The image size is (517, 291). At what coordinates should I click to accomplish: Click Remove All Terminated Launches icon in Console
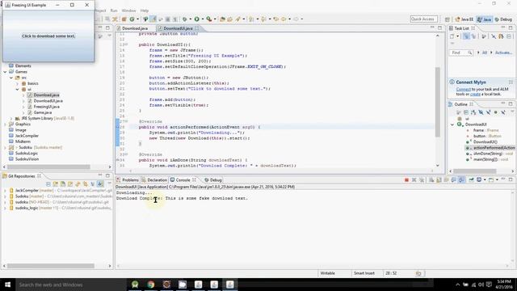[422, 179]
